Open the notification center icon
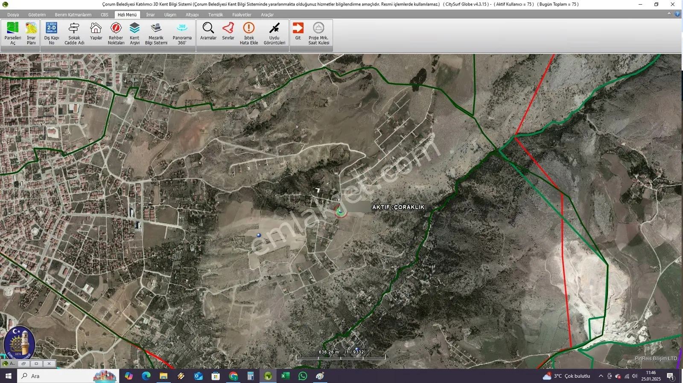This screenshot has width=683, height=383. [670, 376]
